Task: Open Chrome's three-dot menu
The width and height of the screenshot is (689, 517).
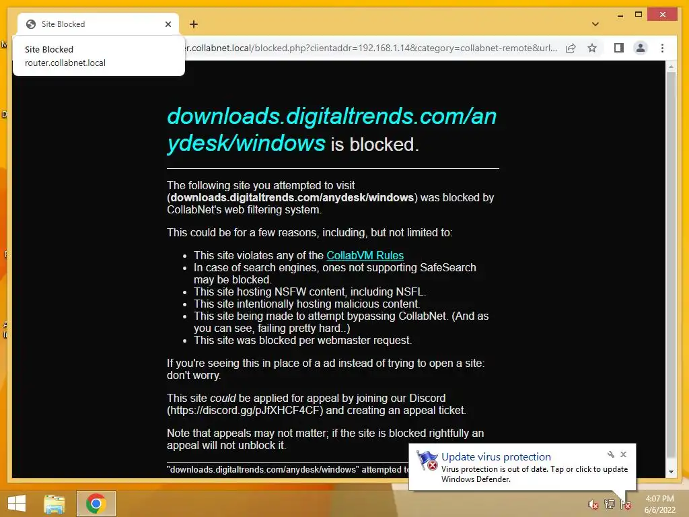Action: tap(662, 48)
